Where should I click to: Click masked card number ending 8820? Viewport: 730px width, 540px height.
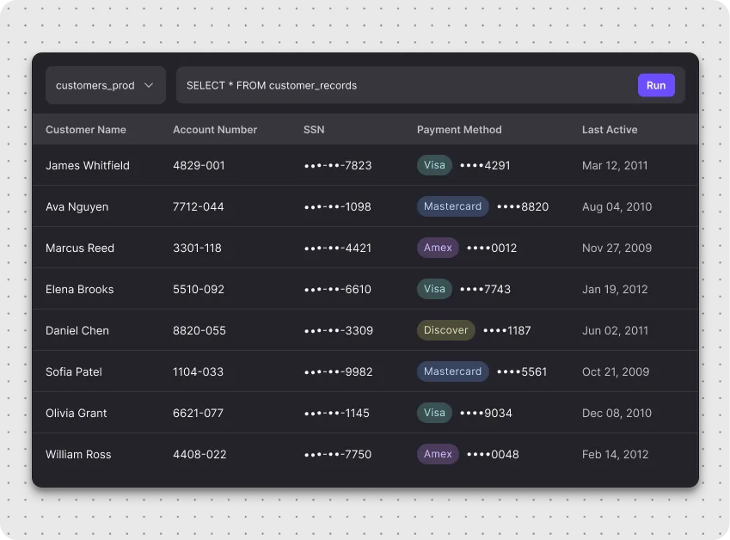click(x=523, y=206)
